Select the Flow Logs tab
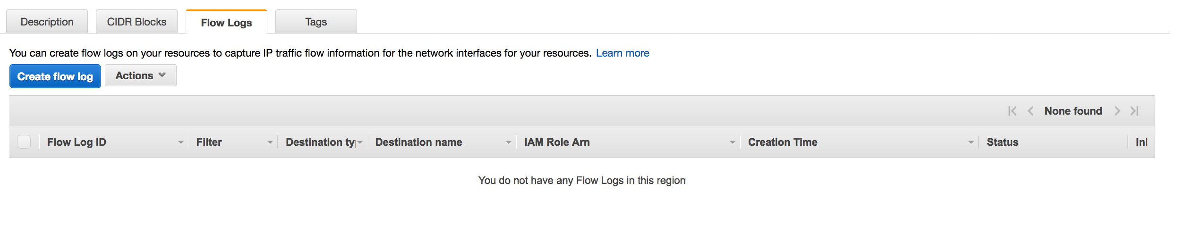Image resolution: width=1178 pixels, height=251 pixels. (226, 22)
